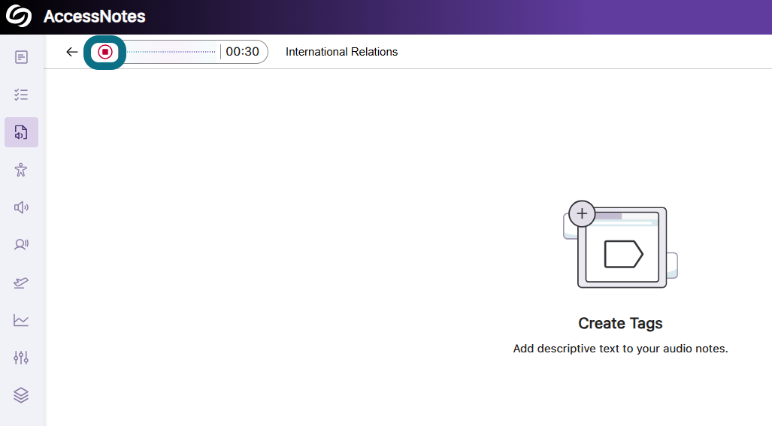Image resolution: width=772 pixels, height=426 pixels.
Task: Open the stacked layers sidebar icon
Action: tap(21, 395)
